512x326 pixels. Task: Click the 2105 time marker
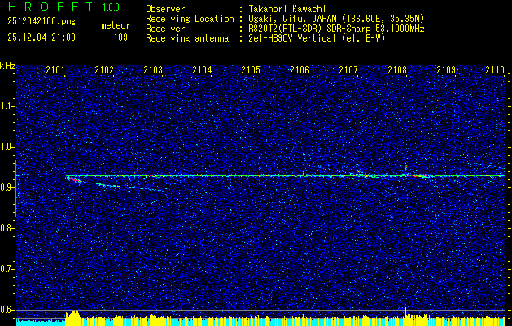(x=251, y=69)
